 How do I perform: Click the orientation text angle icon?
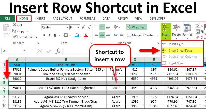(x=116, y=27)
